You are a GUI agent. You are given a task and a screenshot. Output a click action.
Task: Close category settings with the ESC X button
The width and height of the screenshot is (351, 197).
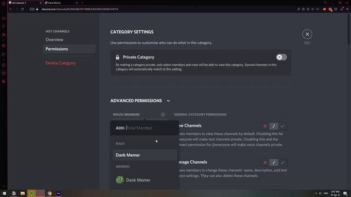[x=307, y=34]
